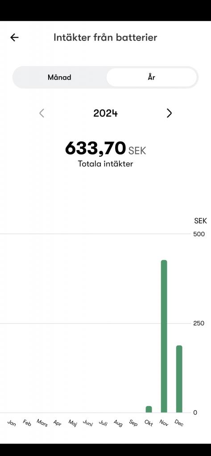Tap the Nov axis label
211x456 pixels.
164,423
